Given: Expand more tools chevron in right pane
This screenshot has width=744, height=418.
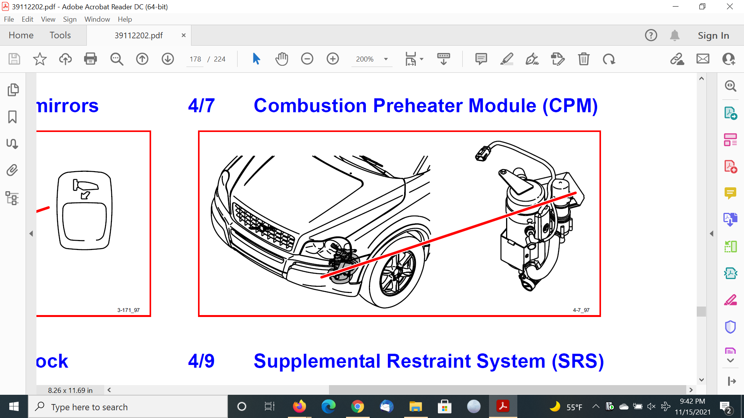Looking at the screenshot, I should point(730,360).
